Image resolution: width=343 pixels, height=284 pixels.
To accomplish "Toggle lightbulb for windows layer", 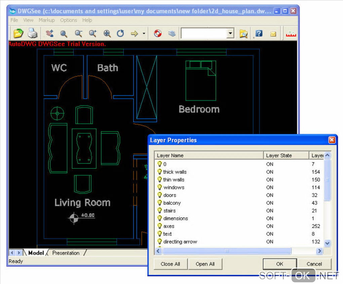I will click(x=160, y=187).
